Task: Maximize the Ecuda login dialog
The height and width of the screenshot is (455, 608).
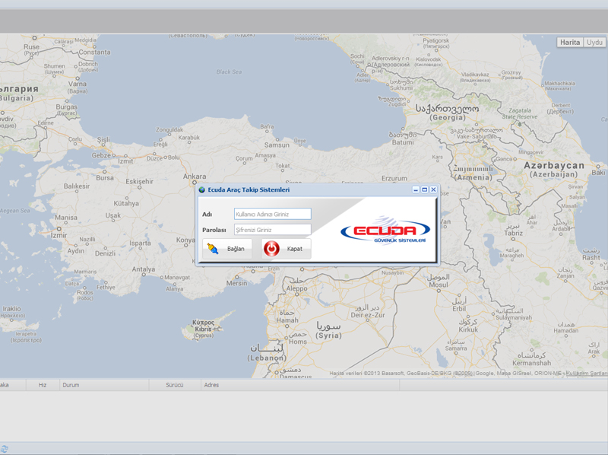Action: point(425,189)
